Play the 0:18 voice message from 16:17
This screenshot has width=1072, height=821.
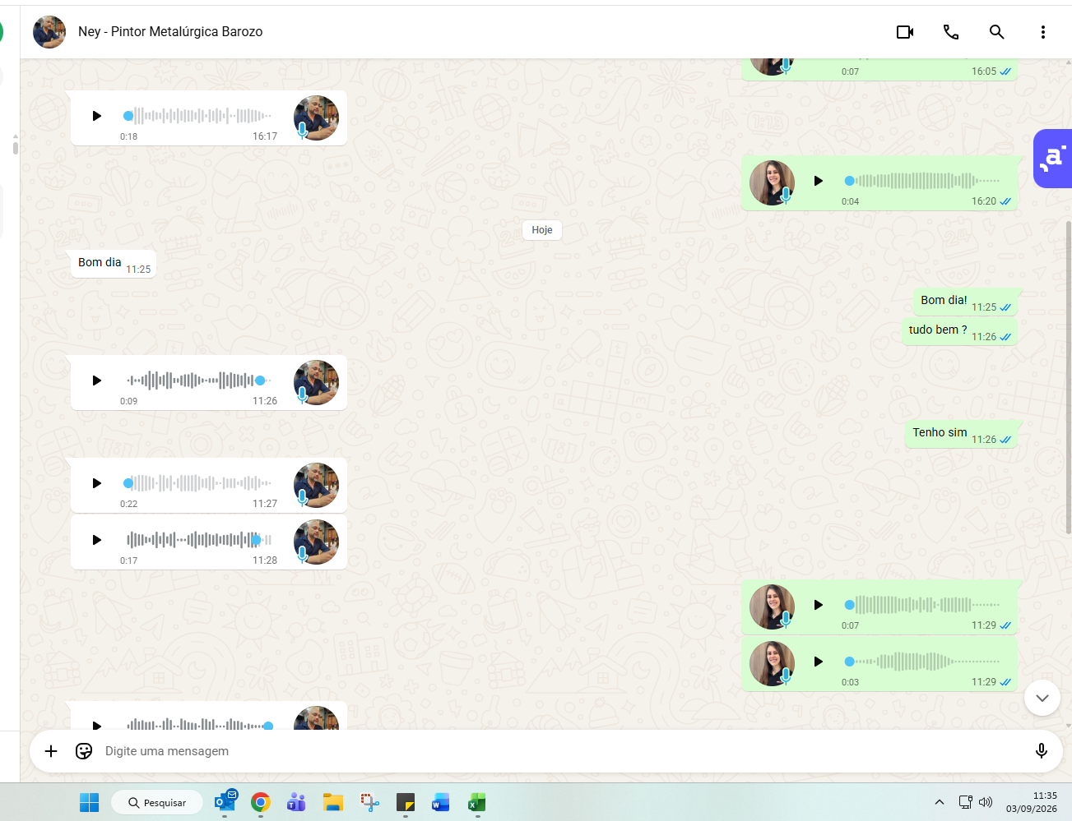coord(97,116)
